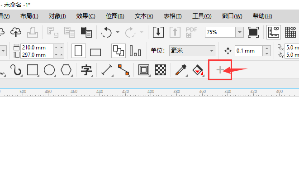Decrease page height with down stepper
The width and height of the screenshot is (299, 176).
point(56,55)
